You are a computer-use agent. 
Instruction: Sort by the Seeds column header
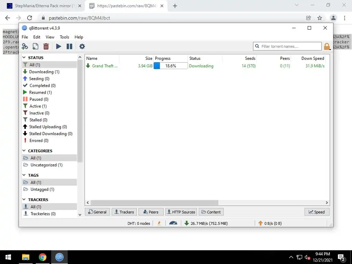pyautogui.click(x=239, y=58)
